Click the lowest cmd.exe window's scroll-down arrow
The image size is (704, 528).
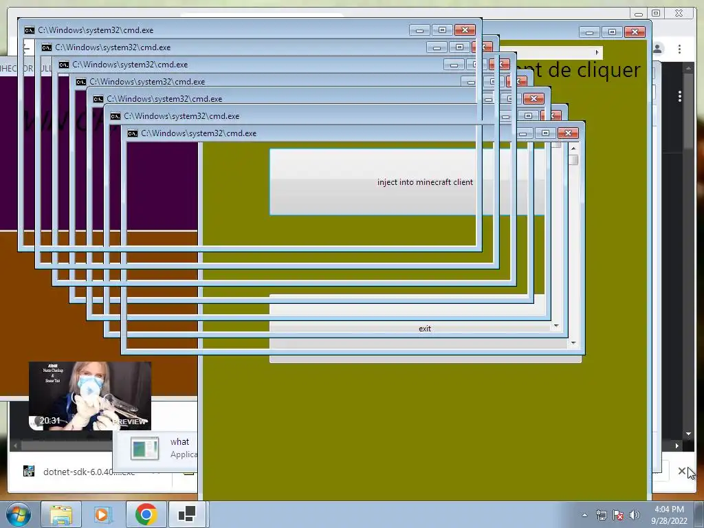pyautogui.click(x=573, y=343)
